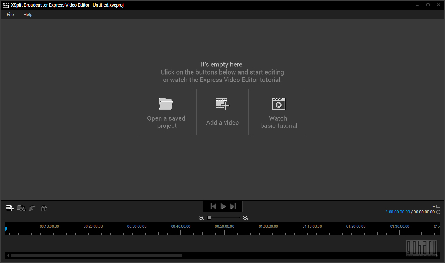Image resolution: width=445 pixels, height=263 pixels.
Task: Zoom in the timeline with the plus magnifier
Action: [x=246, y=218]
